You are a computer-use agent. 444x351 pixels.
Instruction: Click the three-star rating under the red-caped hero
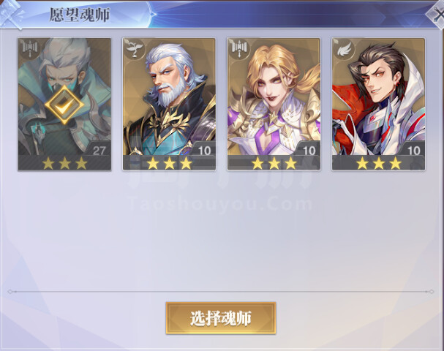point(379,163)
